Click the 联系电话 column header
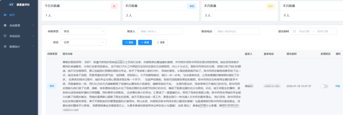Screen dimensions: 343x115 click(269, 54)
